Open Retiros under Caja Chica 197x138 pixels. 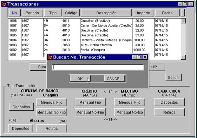[x=169, y=112]
